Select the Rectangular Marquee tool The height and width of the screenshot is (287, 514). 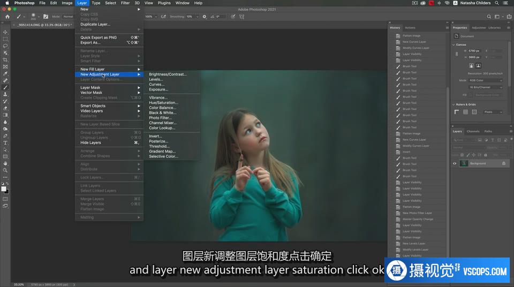[x=5, y=39]
